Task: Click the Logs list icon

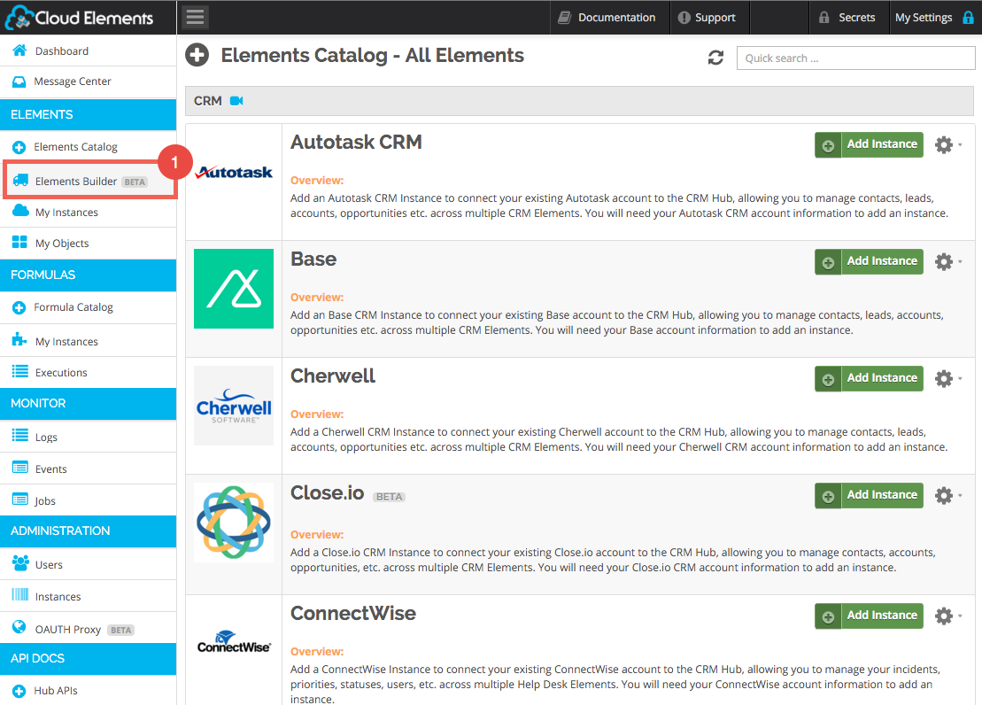Action: pyautogui.click(x=20, y=435)
